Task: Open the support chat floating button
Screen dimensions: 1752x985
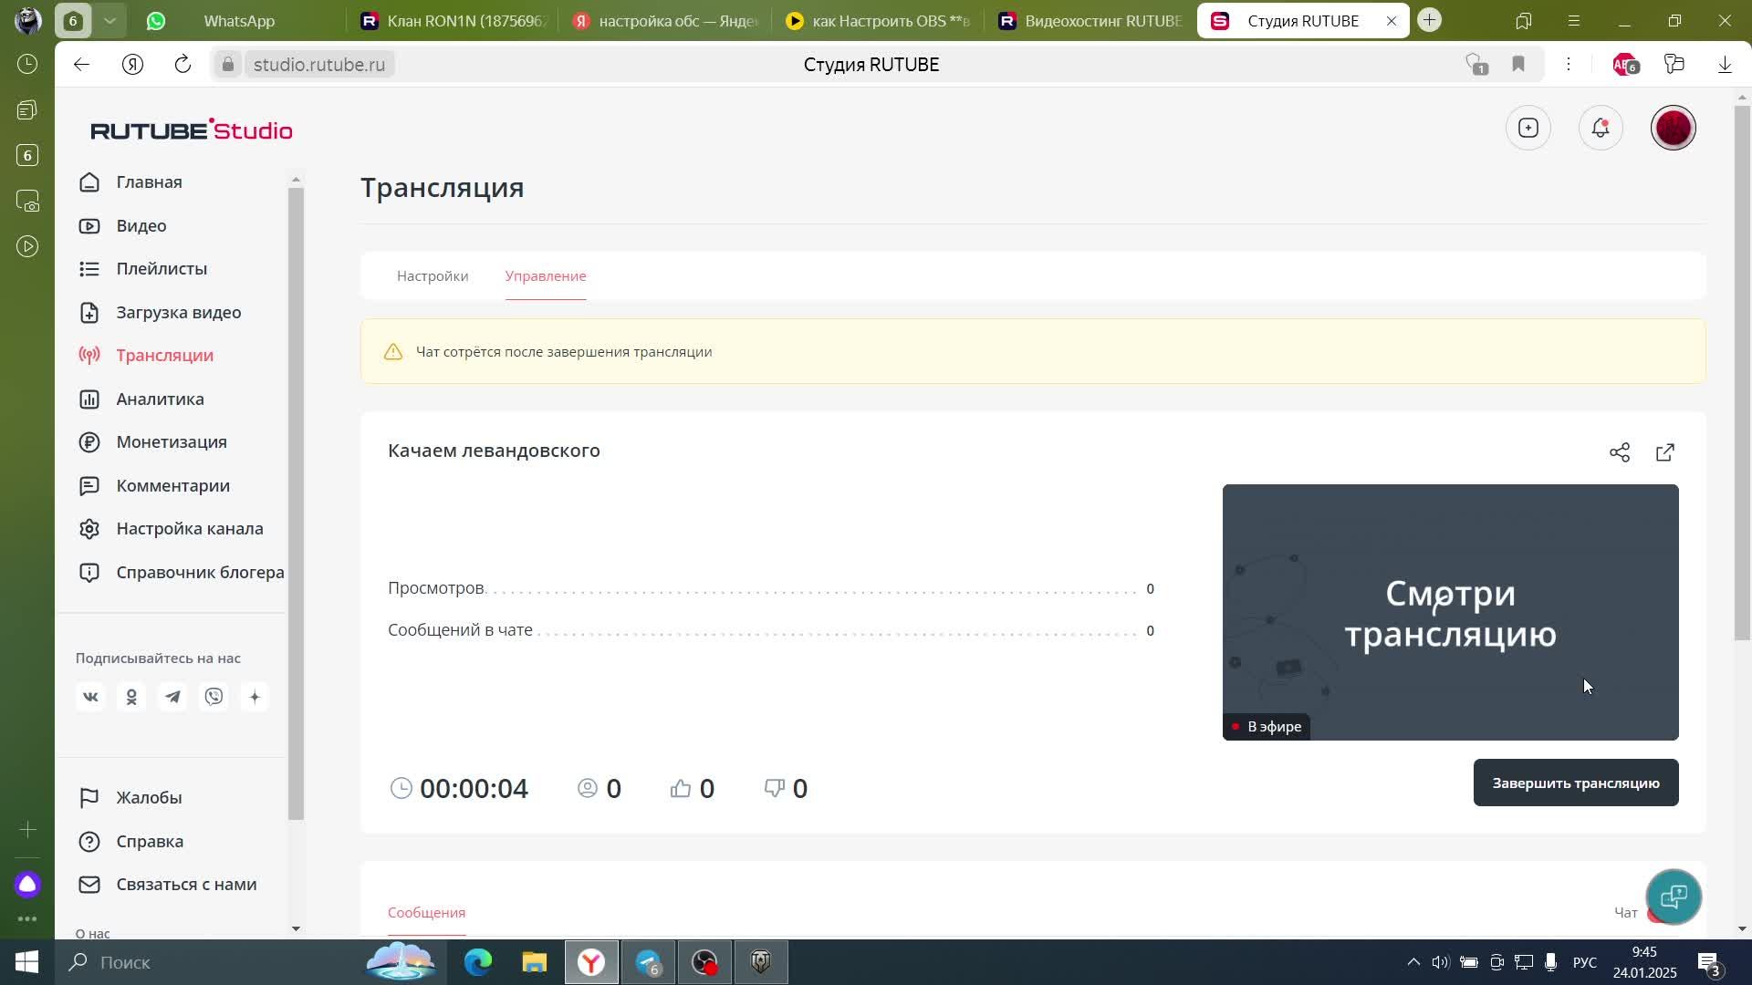Action: (1674, 897)
